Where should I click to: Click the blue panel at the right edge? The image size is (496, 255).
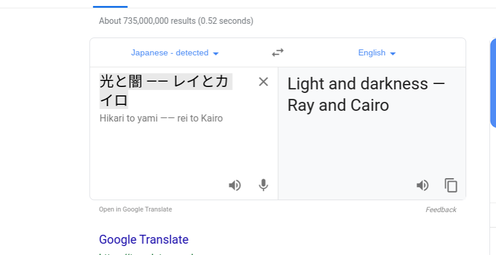(493, 83)
